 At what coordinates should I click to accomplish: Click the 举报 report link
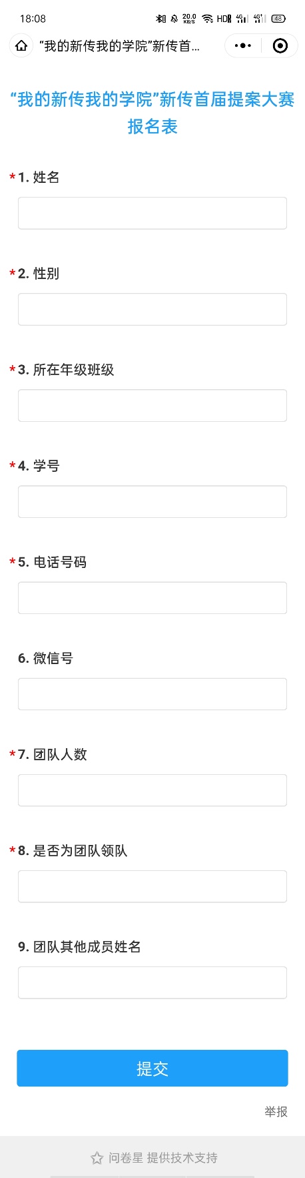coord(276,1111)
